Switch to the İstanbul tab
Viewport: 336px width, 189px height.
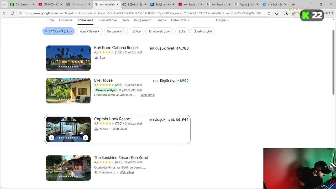tap(274, 4)
